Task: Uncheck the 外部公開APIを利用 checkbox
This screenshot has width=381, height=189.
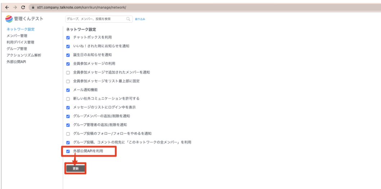Action: 68,151
